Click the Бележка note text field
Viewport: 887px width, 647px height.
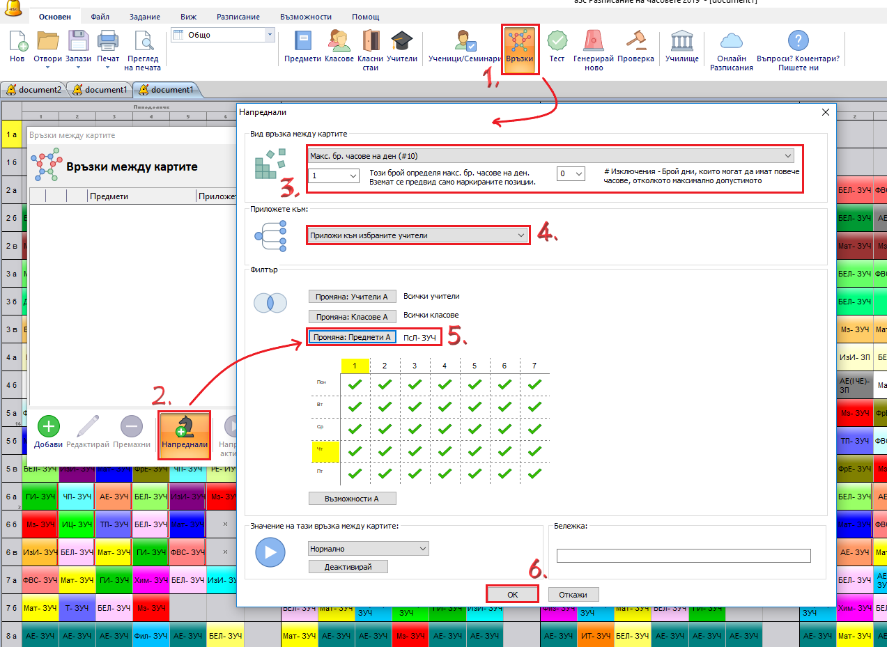pos(683,555)
